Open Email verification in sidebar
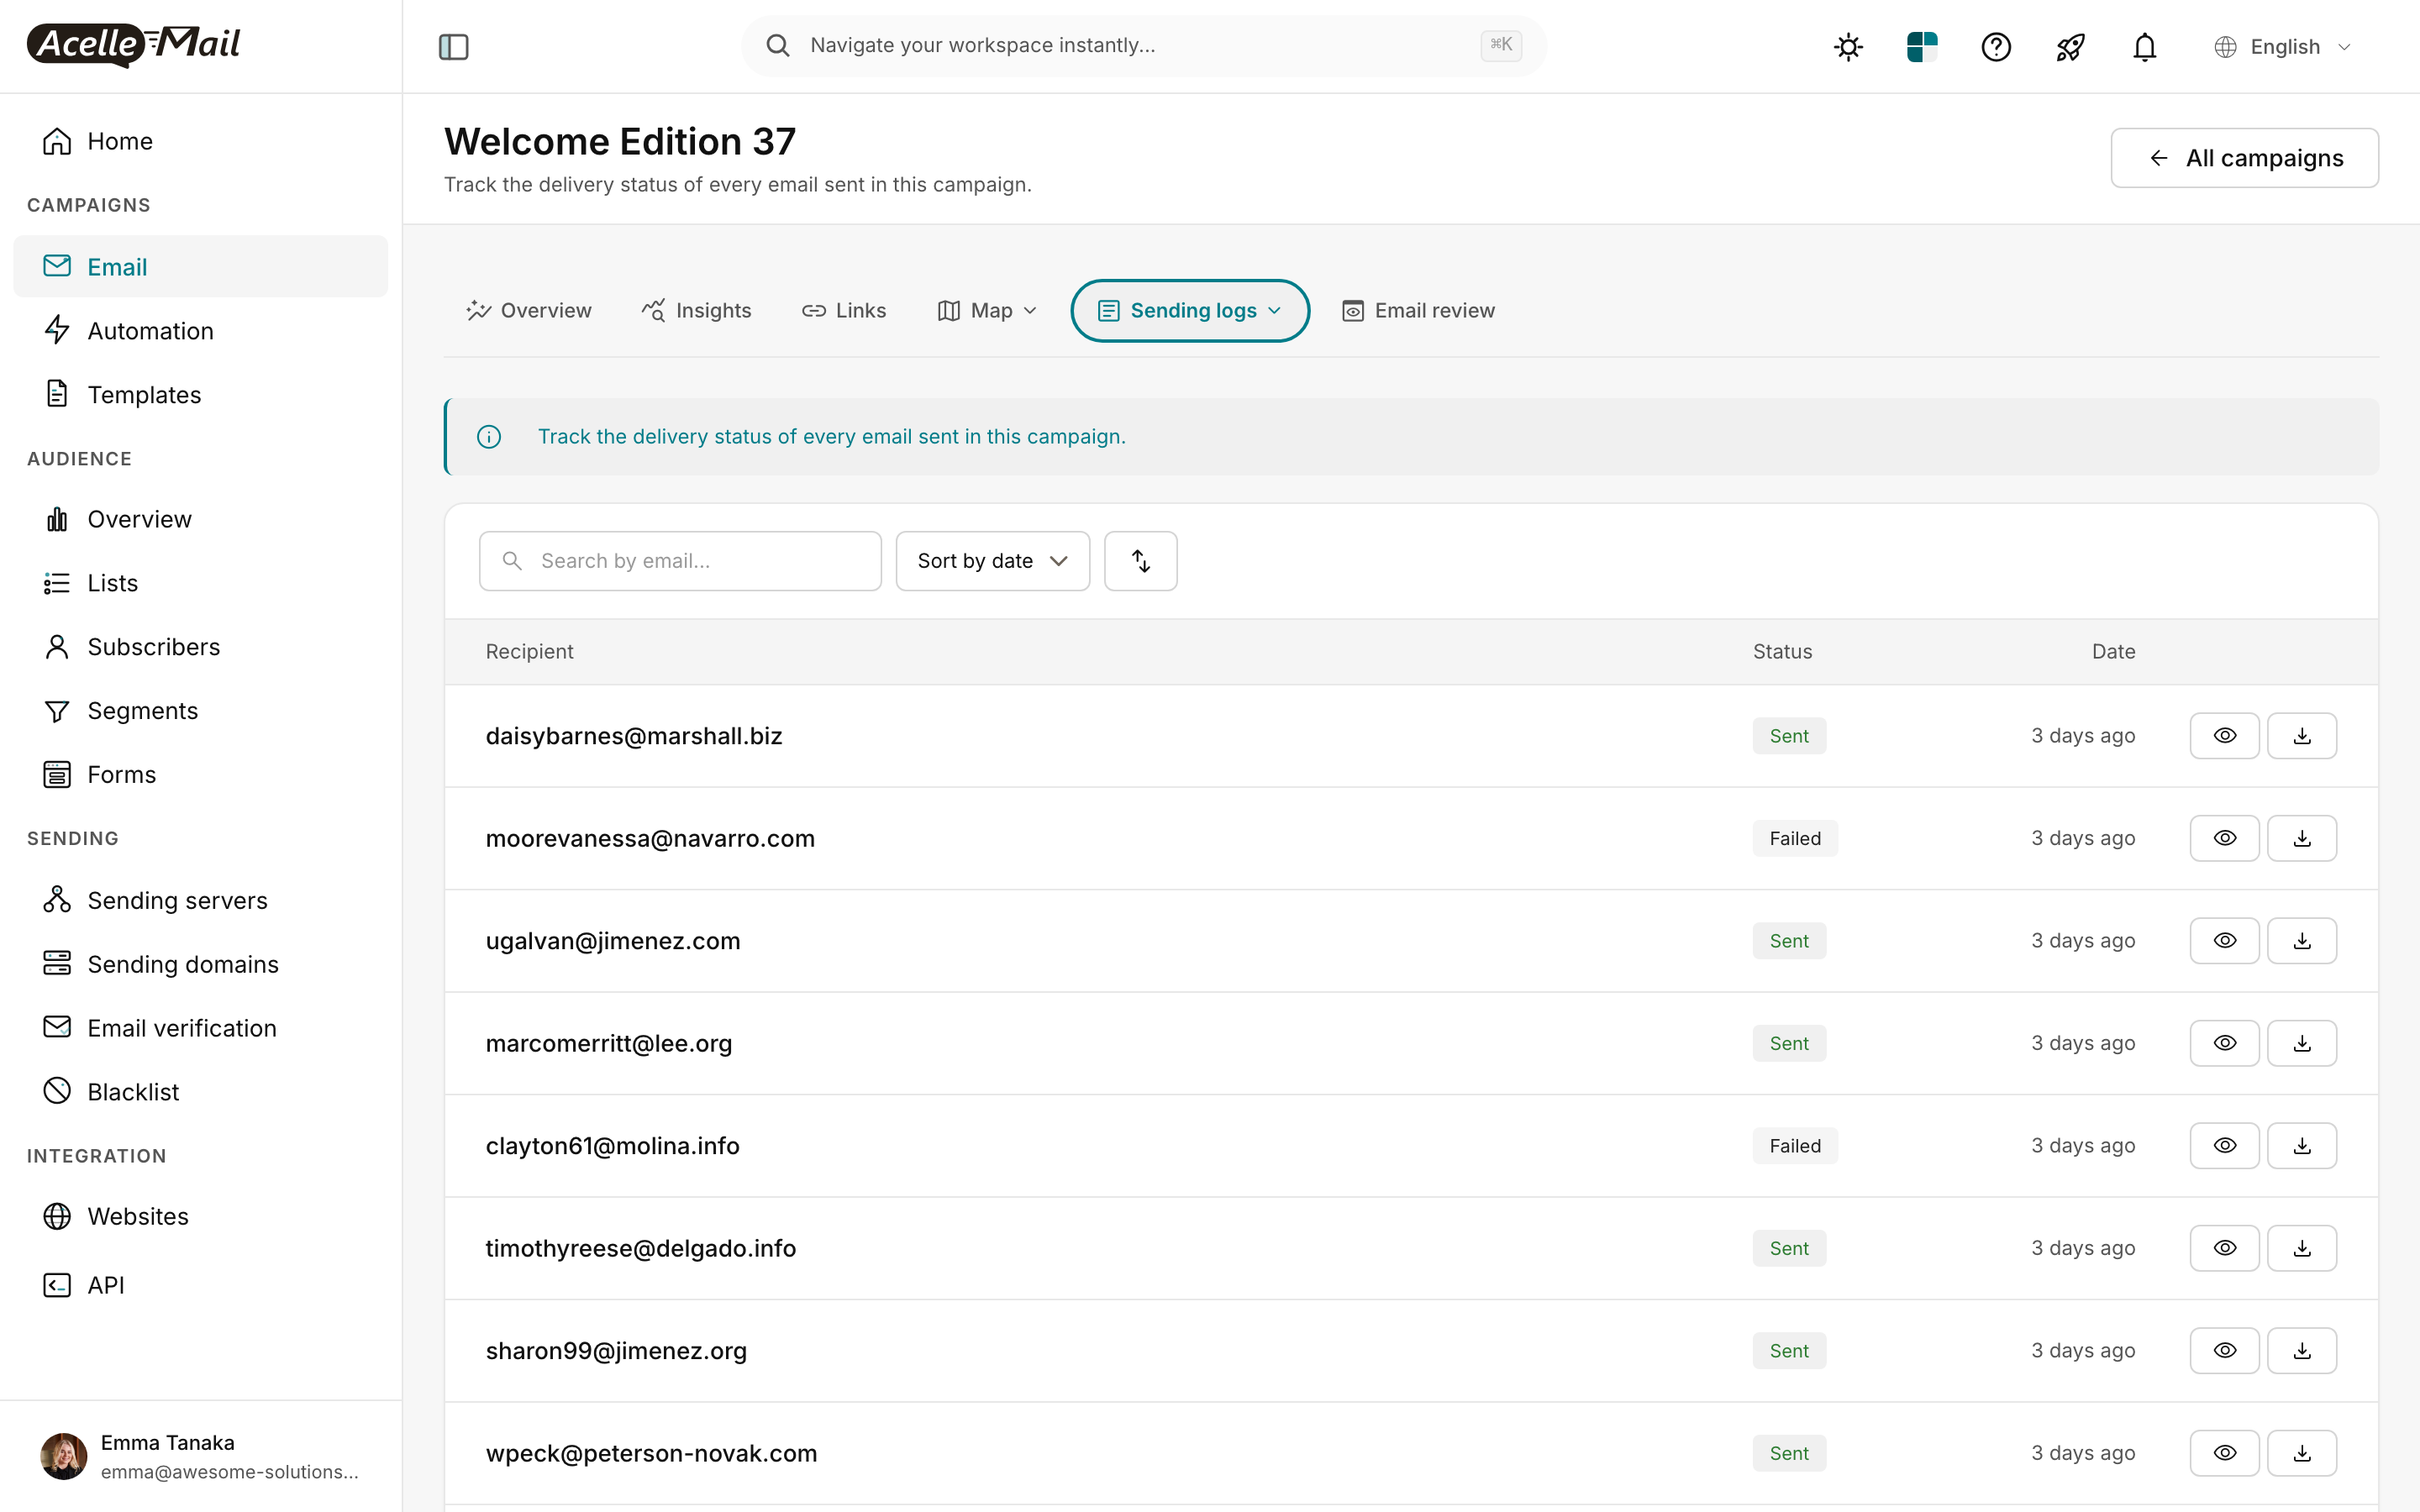This screenshot has width=2420, height=1512. pos(200,1028)
